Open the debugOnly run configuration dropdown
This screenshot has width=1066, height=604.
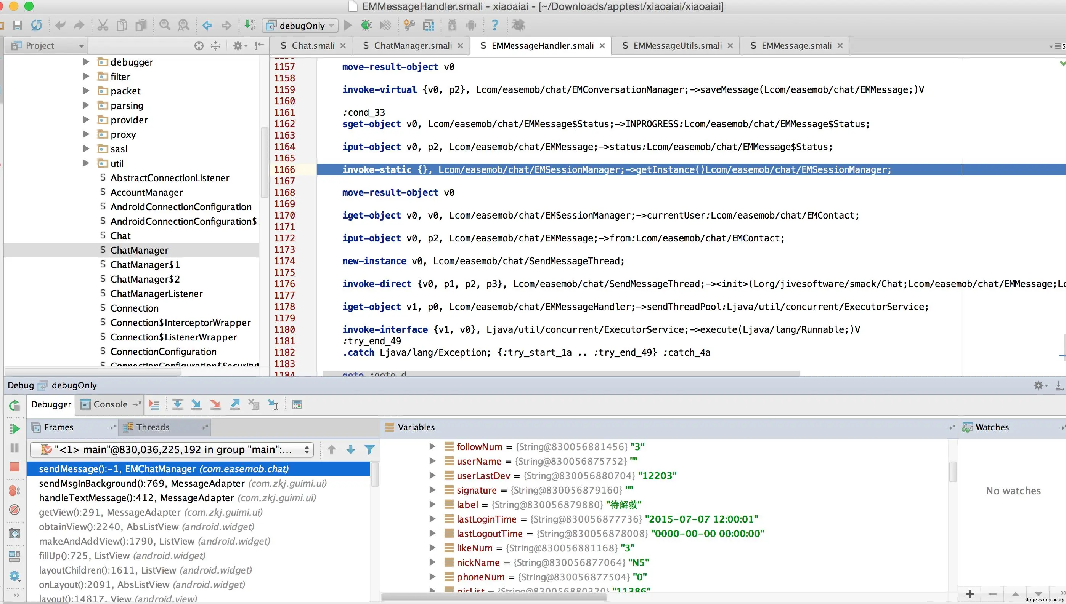300,26
